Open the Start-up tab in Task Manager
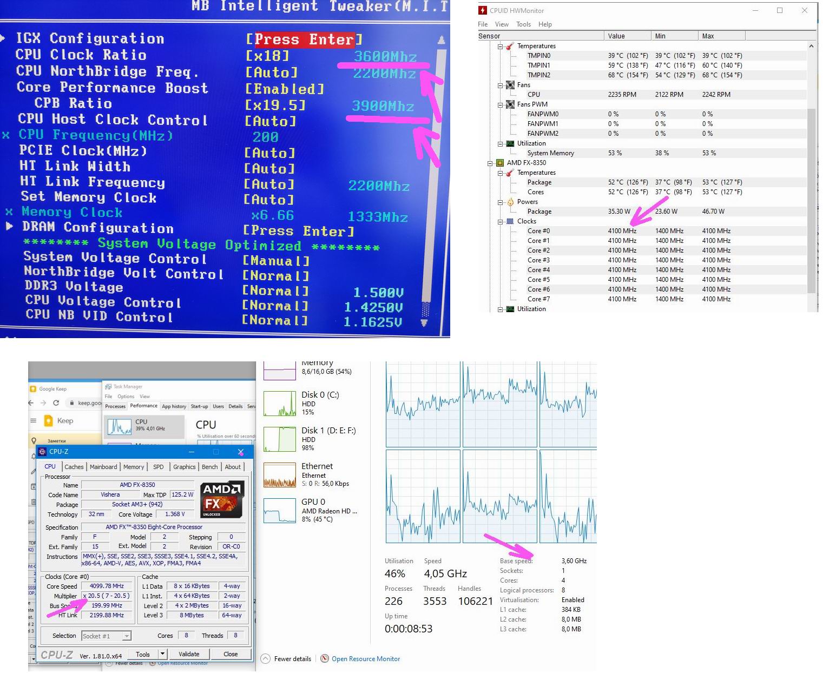Viewport: 829px width, 673px height. click(x=199, y=406)
